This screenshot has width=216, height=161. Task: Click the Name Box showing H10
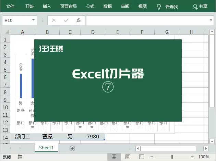[20, 20]
